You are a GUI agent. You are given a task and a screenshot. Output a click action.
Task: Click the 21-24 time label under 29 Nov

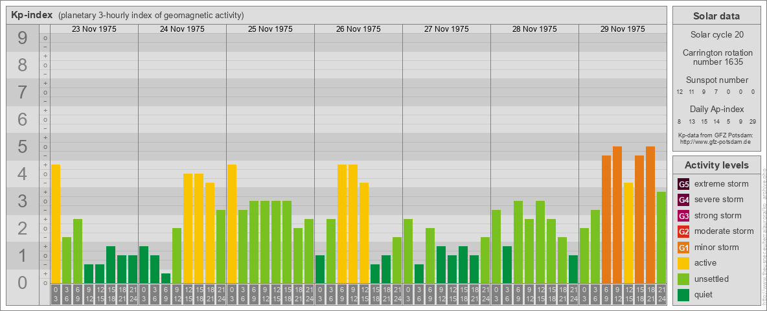[x=661, y=295]
